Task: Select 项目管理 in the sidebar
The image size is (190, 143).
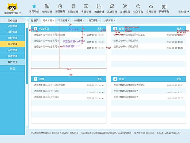Action: pos(12,32)
